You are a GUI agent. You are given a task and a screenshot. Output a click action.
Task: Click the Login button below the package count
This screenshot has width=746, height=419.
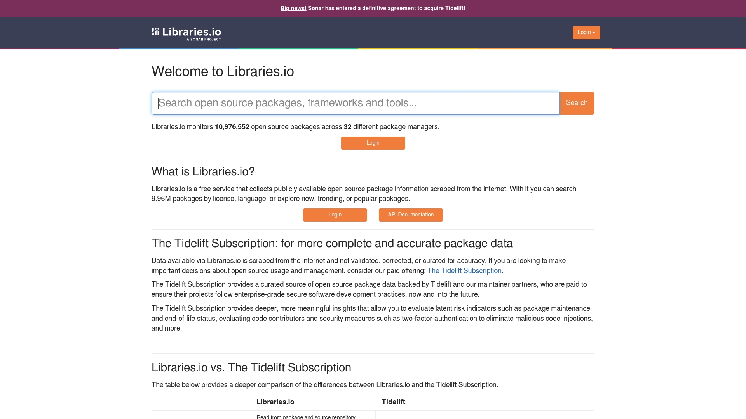pyautogui.click(x=373, y=143)
